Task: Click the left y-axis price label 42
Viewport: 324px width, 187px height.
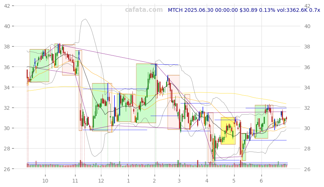Action: [7, 6]
